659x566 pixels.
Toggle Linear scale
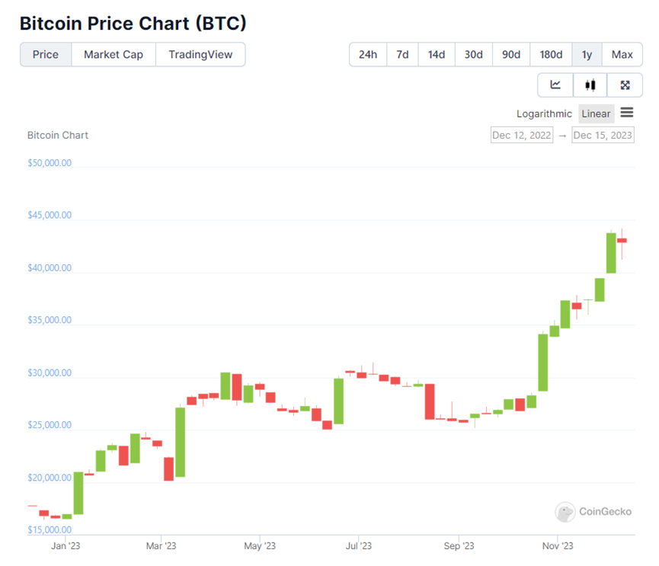tap(596, 114)
